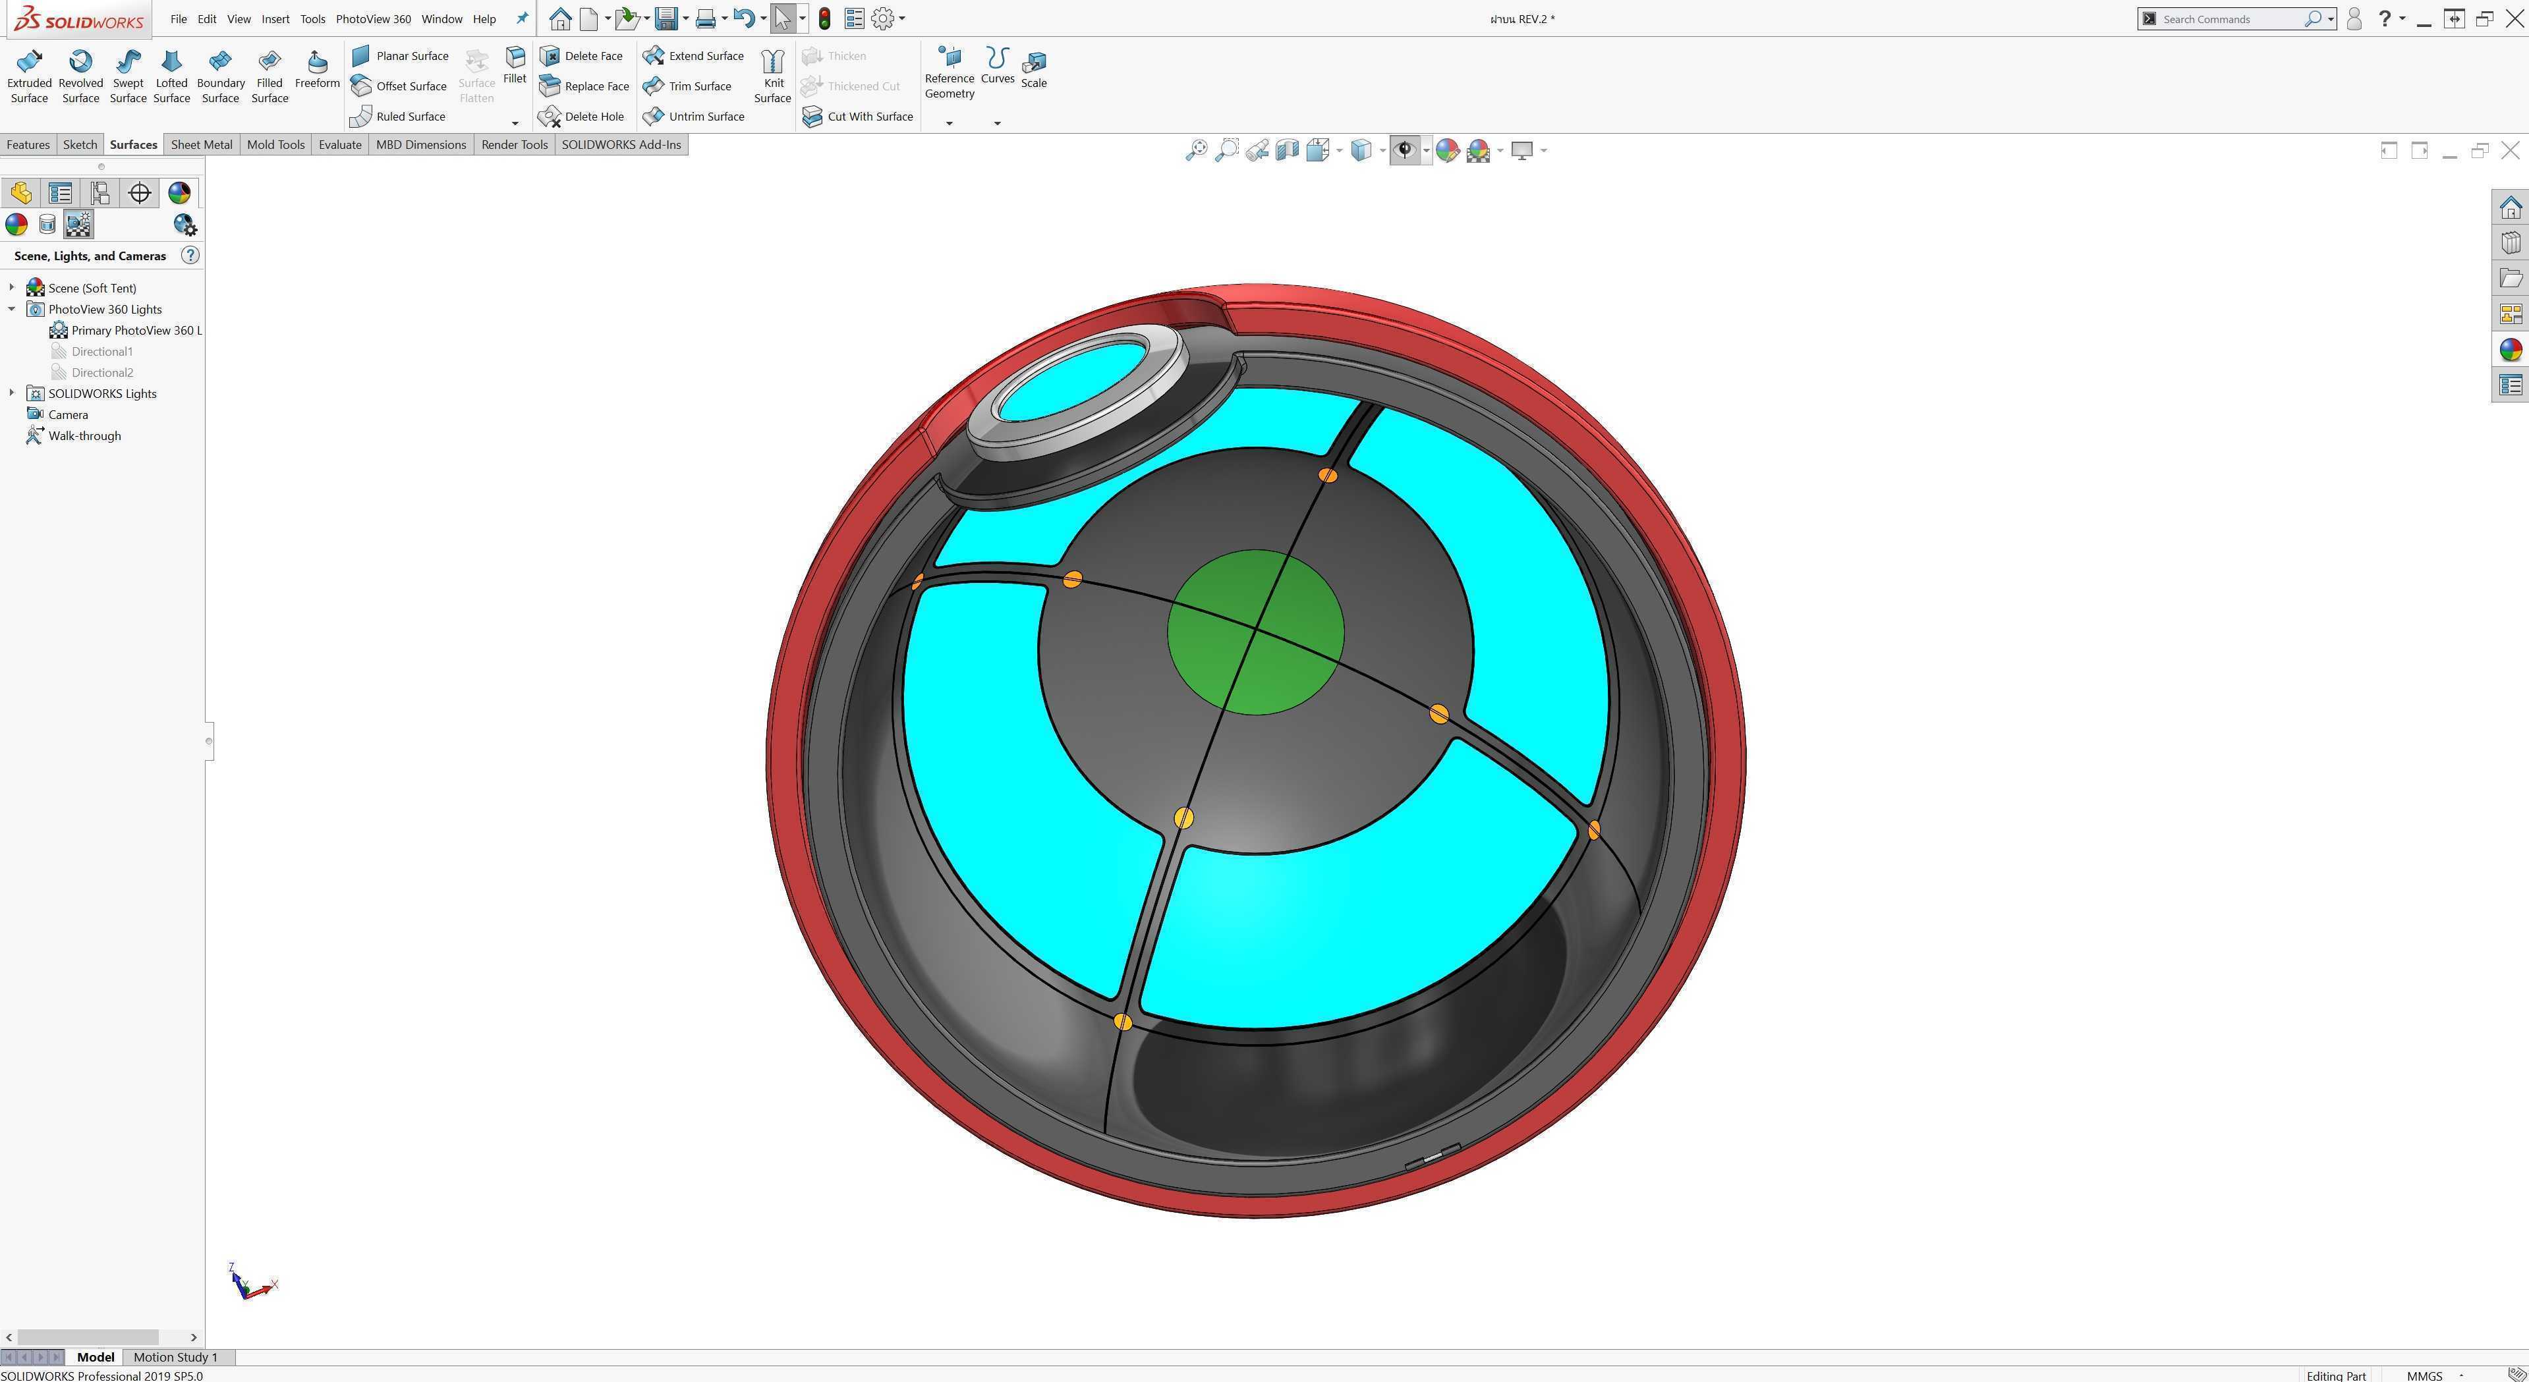Select Offset Surface in the ribbon
This screenshot has height=1382, width=2529.
399,86
